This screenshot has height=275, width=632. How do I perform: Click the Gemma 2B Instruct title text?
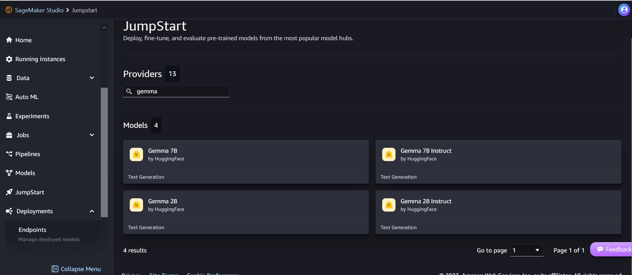click(426, 201)
